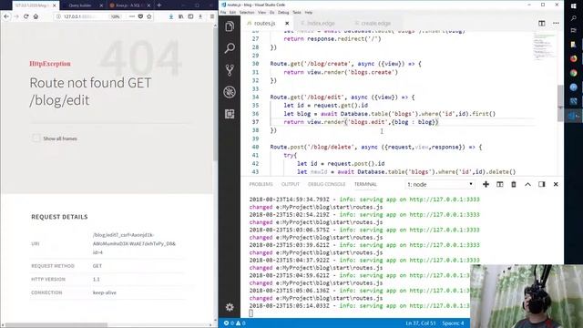This screenshot has width=583, height=328.
Task: Reload the Firefox page
Action: point(26,16)
